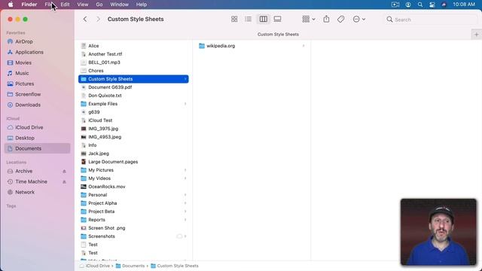The image size is (482, 271).
Task: Select Document G639.pdf
Action: point(110,87)
